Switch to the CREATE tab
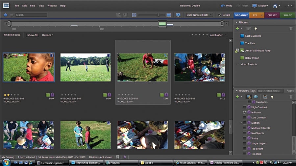Image resolution: width=296 pixels, height=166 pixels. click(272, 15)
